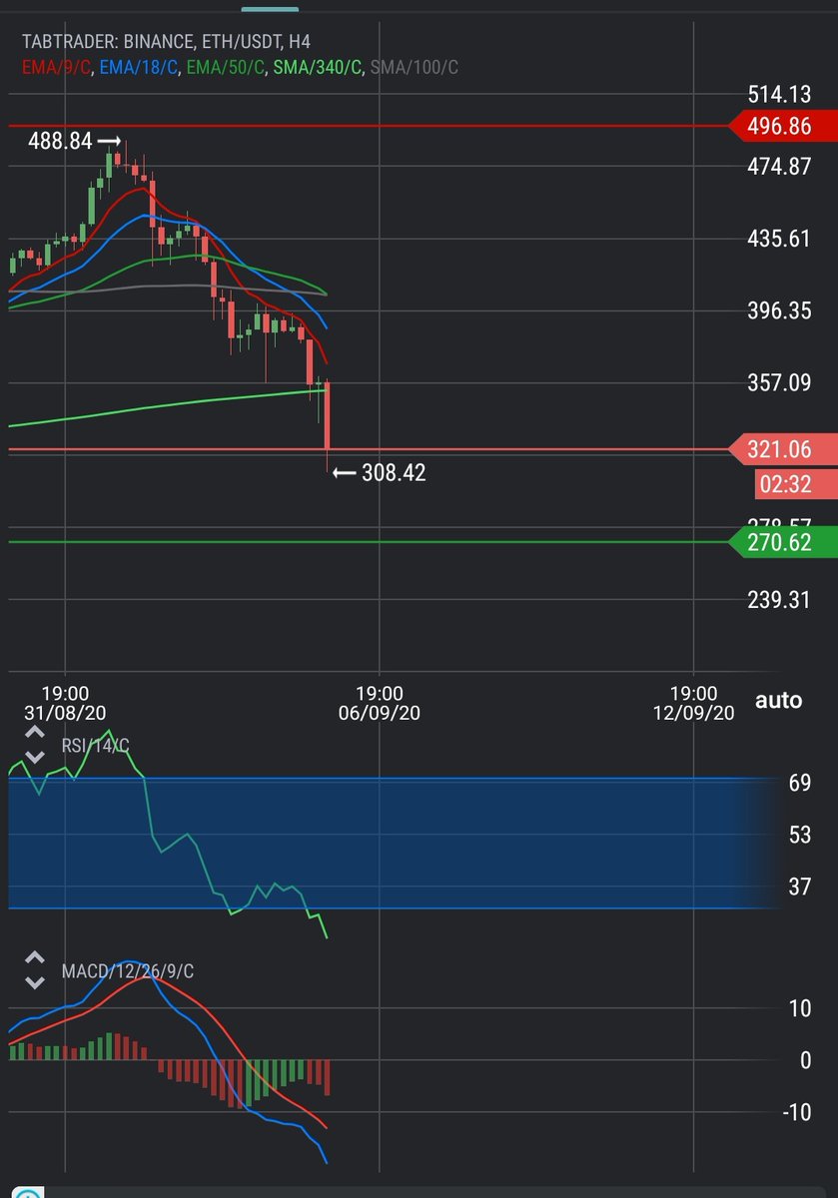Tap the 396.35 price axis label
838x1198 pixels.
780,310
